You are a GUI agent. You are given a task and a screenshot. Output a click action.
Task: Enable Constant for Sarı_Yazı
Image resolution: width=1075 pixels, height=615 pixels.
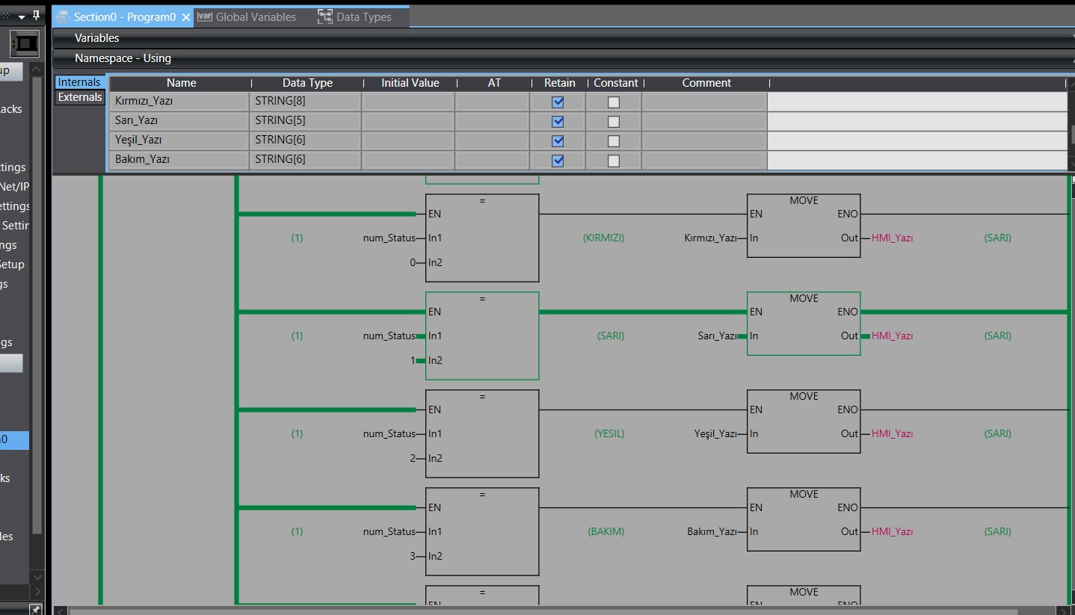click(x=614, y=121)
